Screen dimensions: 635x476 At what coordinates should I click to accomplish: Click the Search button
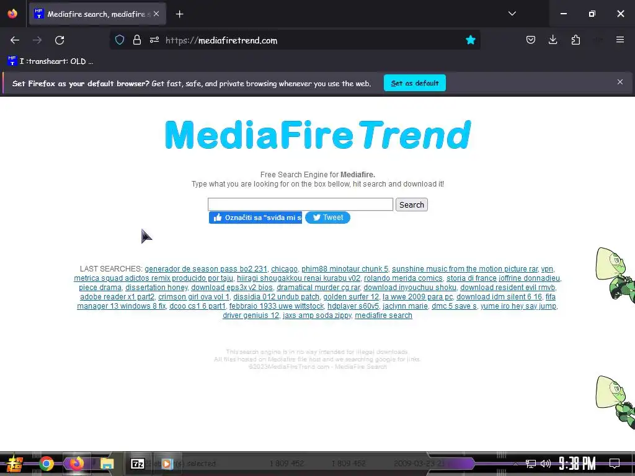click(x=412, y=205)
